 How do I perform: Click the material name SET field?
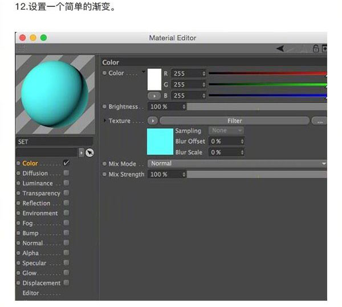55,142
